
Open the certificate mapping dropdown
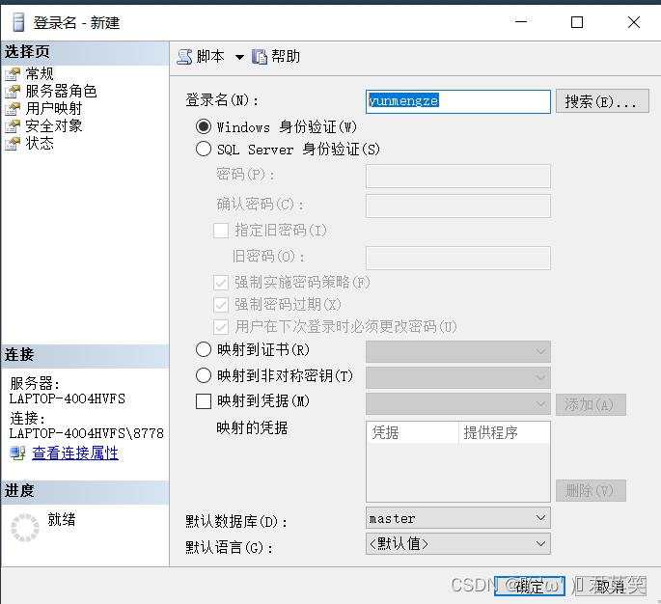point(458,351)
